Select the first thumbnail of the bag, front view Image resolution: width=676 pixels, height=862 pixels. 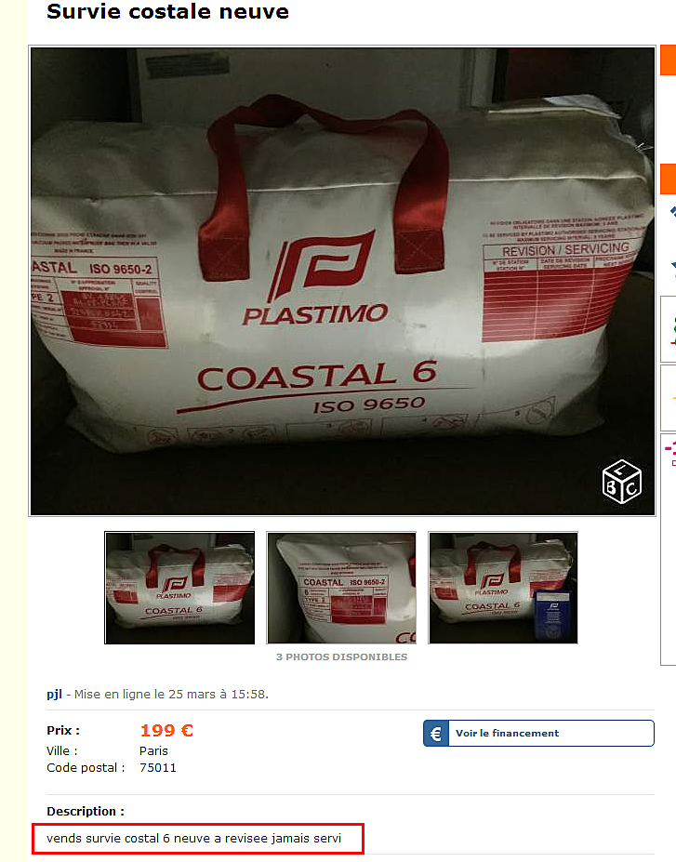179,588
